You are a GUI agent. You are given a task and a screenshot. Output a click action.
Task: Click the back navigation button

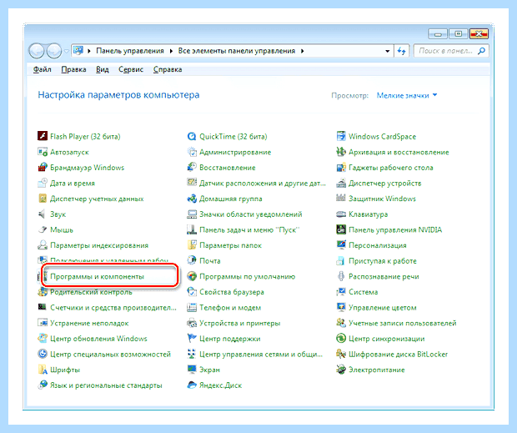[36, 51]
